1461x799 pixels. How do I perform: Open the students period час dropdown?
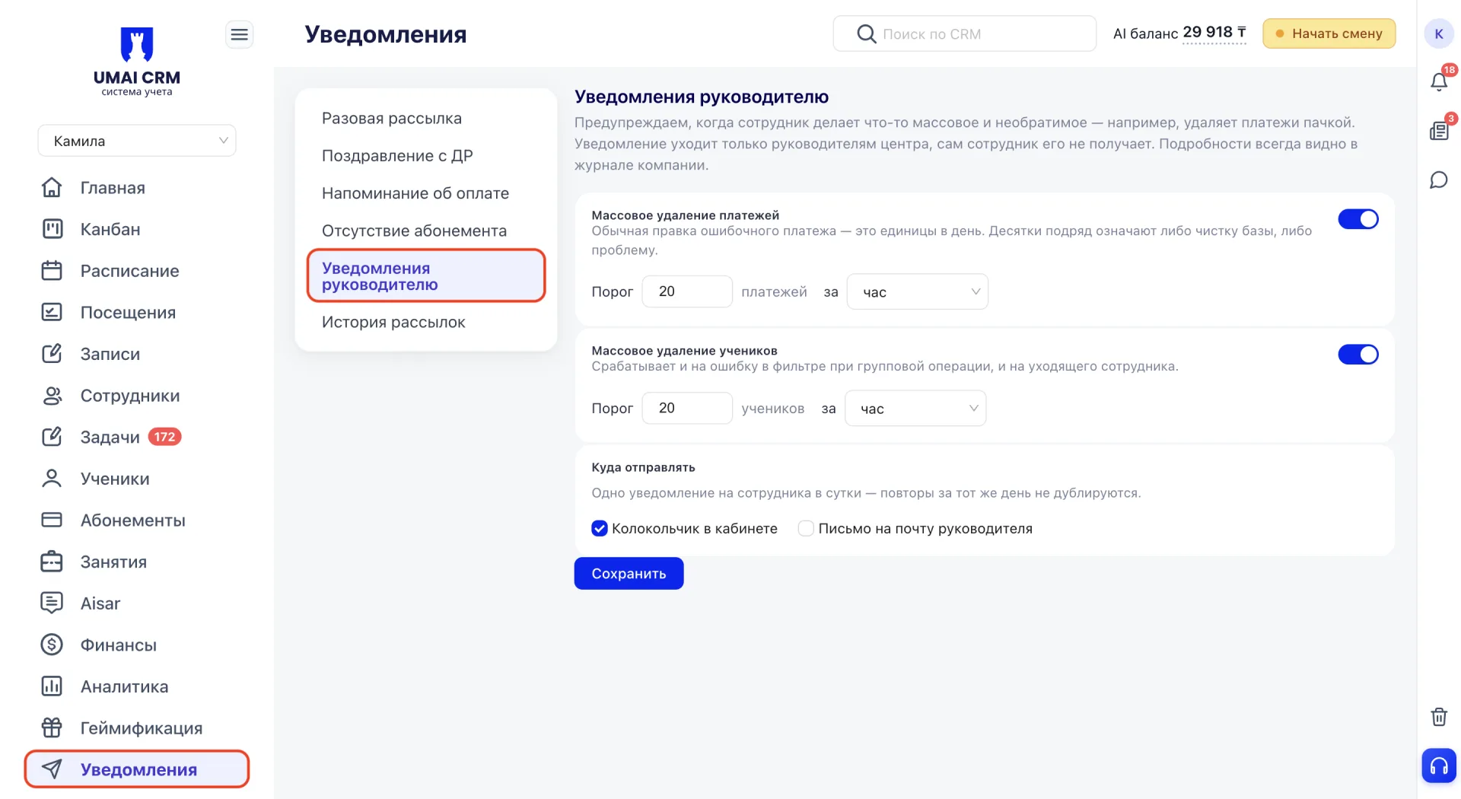click(915, 409)
